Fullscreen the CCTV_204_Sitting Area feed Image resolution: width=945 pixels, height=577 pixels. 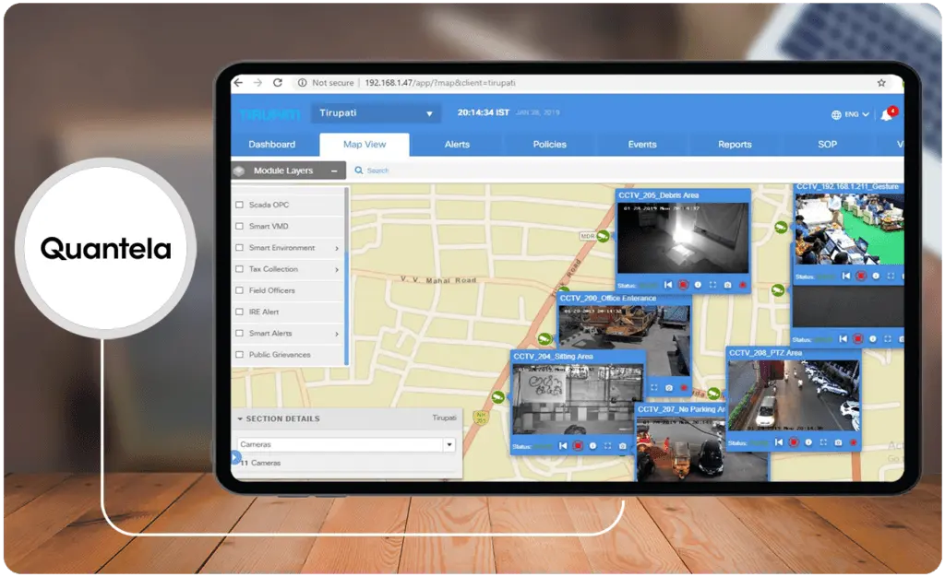[x=607, y=446]
